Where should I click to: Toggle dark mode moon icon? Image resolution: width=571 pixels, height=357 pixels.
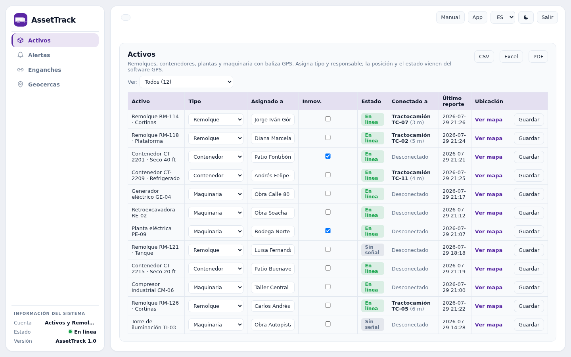click(x=526, y=17)
